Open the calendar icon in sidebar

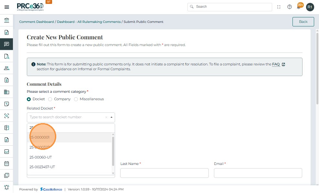(6, 163)
